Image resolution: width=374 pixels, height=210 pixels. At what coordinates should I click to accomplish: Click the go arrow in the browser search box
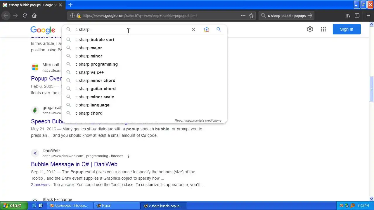pyautogui.click(x=310, y=15)
